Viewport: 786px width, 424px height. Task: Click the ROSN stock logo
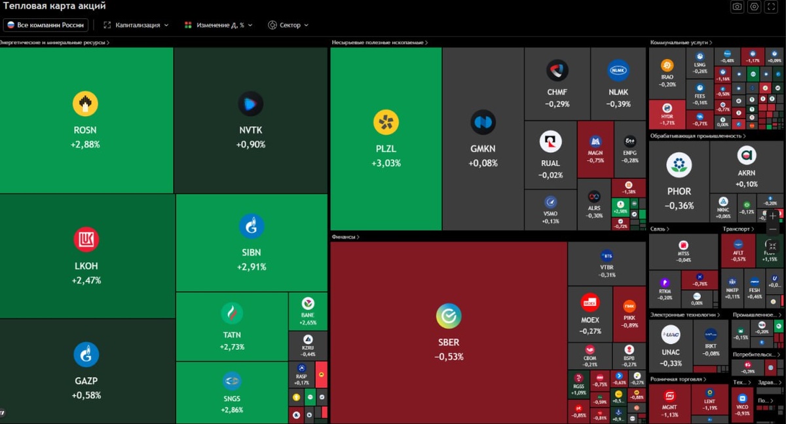coord(85,104)
